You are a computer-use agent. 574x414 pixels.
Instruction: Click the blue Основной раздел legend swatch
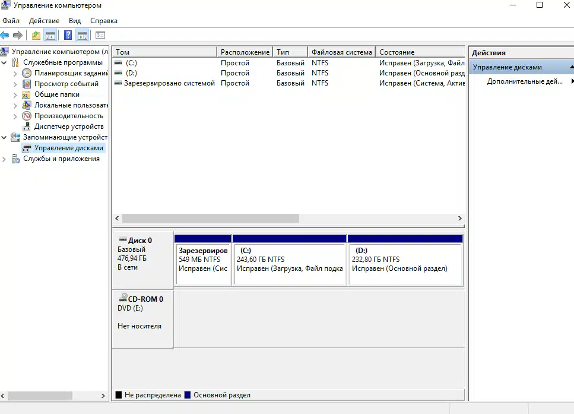pos(188,395)
